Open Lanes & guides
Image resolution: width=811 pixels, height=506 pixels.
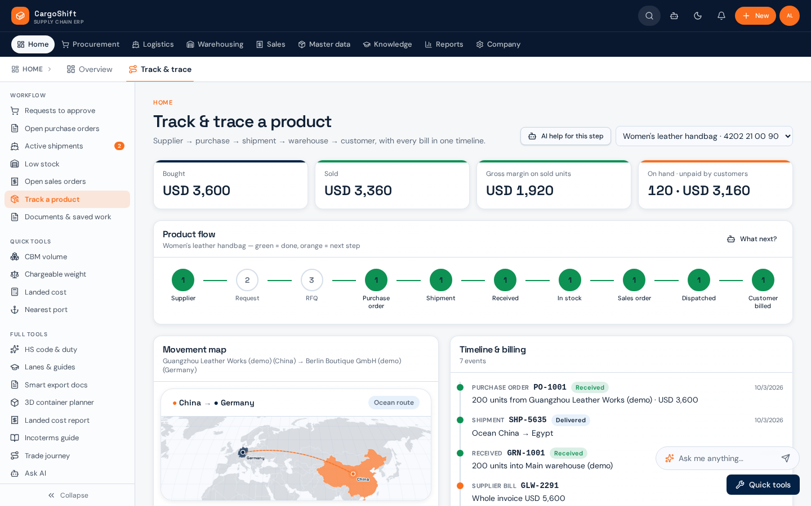tap(67, 367)
